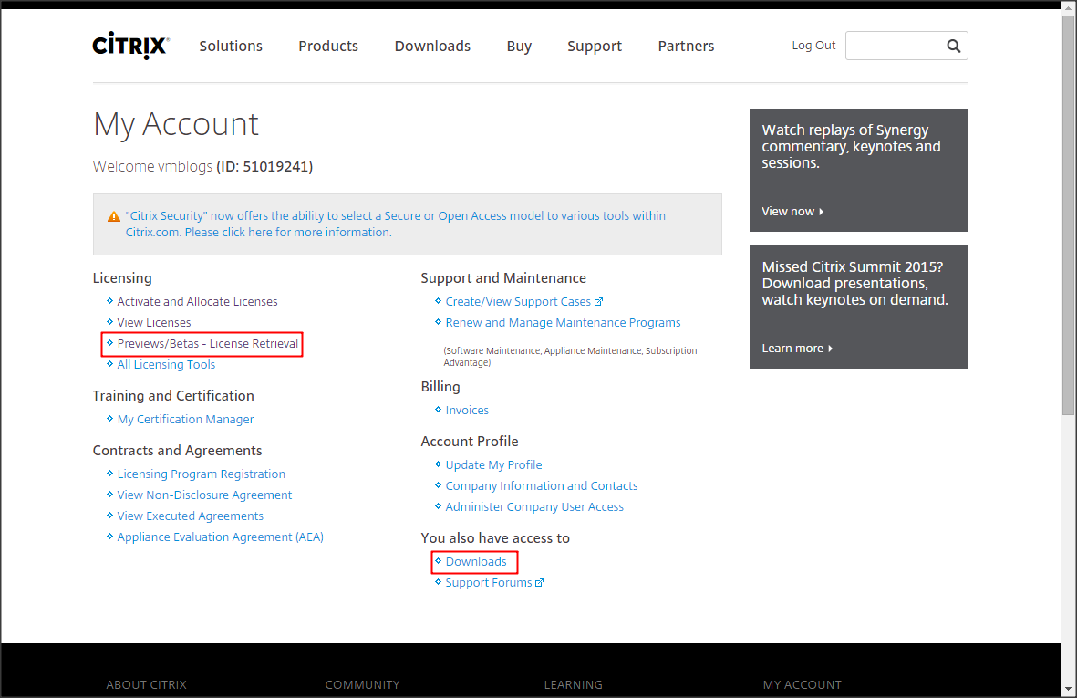The height and width of the screenshot is (698, 1077).
Task: Click the scrollbar up arrow
Action: pyautogui.click(x=1068, y=8)
